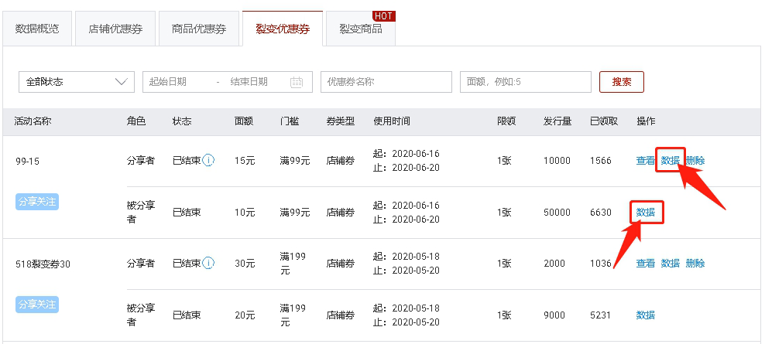Click 查看 link for 99-15 coupon
Viewport: 765px width, 344px height.
coord(645,161)
